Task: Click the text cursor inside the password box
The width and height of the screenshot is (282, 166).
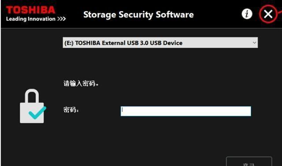Action: tap(122, 110)
